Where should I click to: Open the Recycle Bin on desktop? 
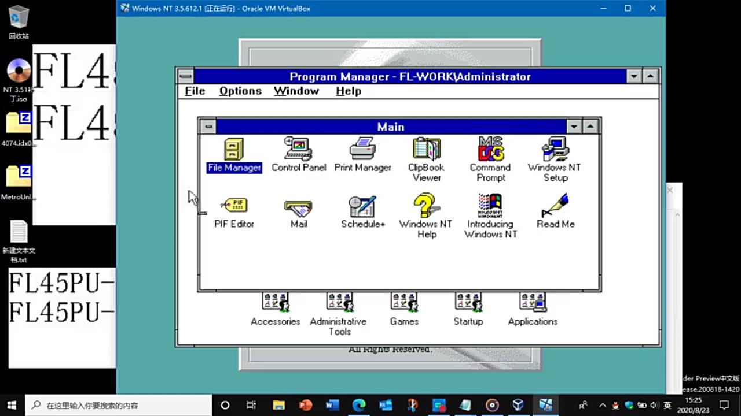coord(19,23)
